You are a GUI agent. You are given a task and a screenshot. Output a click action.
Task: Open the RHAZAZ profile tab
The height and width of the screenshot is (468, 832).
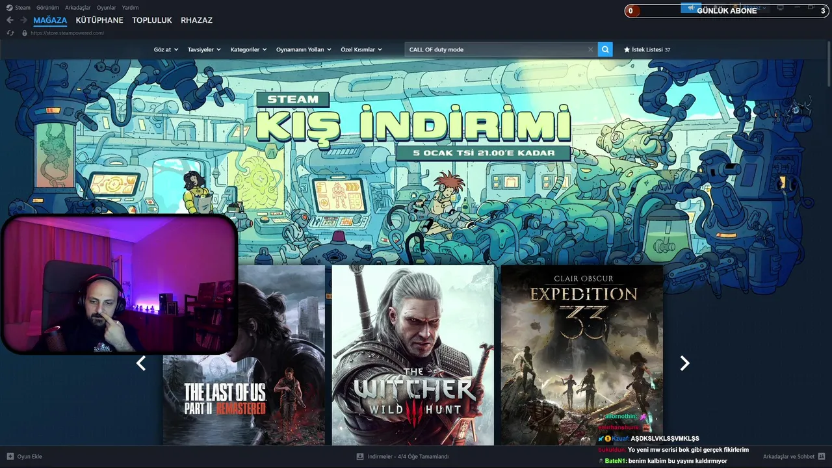pos(196,20)
